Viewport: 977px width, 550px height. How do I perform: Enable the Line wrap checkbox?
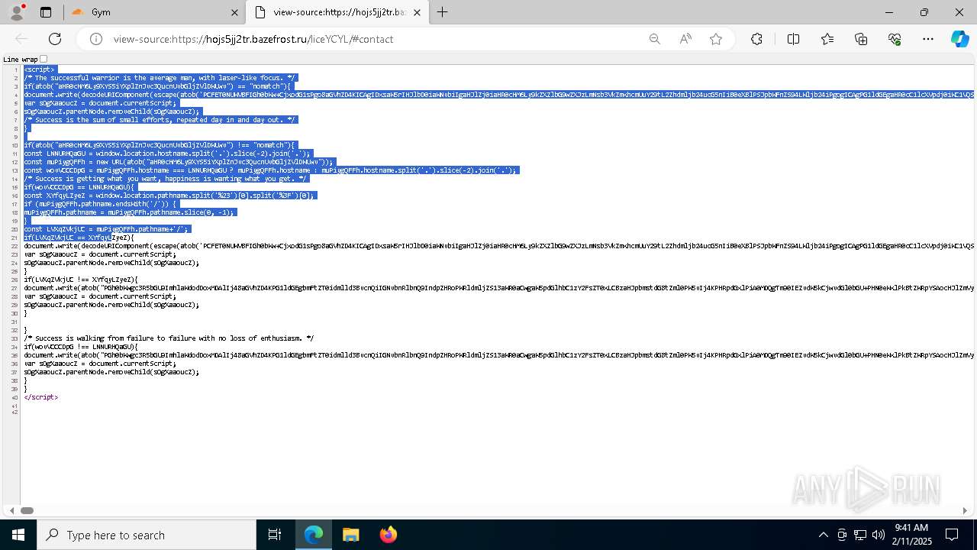[44, 59]
